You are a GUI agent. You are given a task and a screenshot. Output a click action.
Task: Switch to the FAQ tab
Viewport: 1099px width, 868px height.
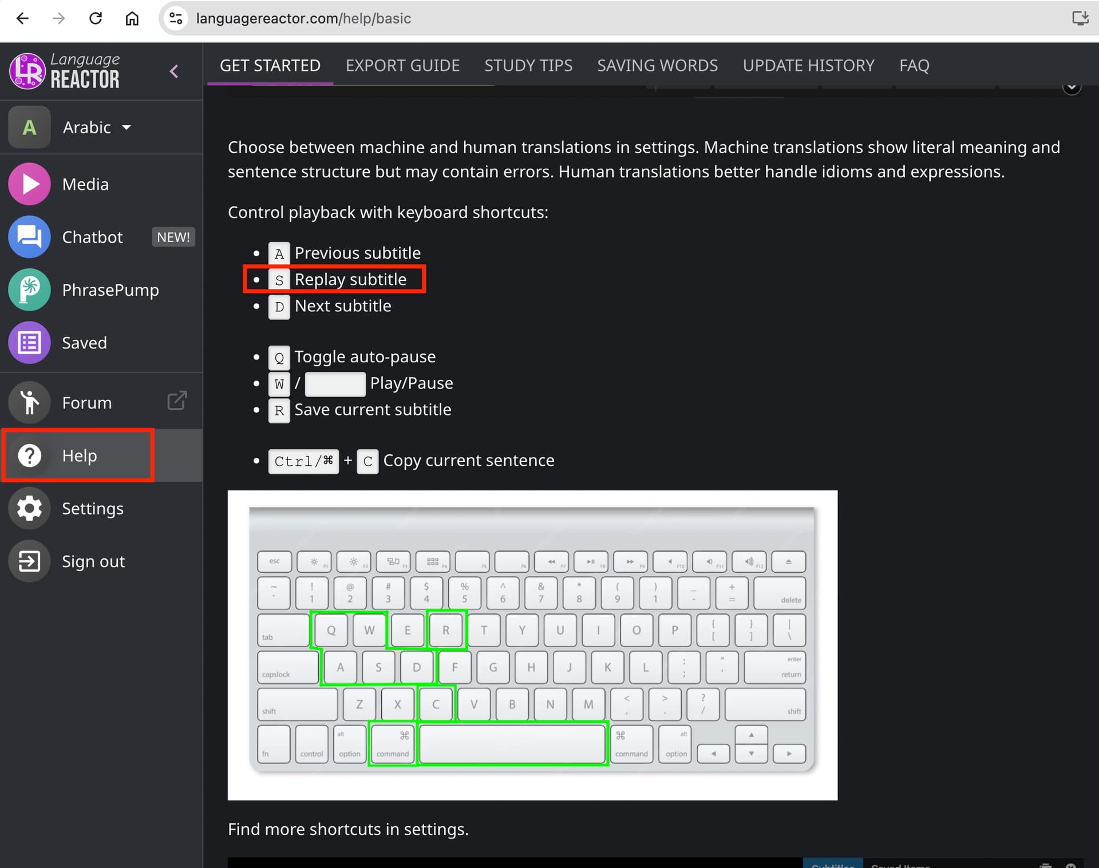914,65
